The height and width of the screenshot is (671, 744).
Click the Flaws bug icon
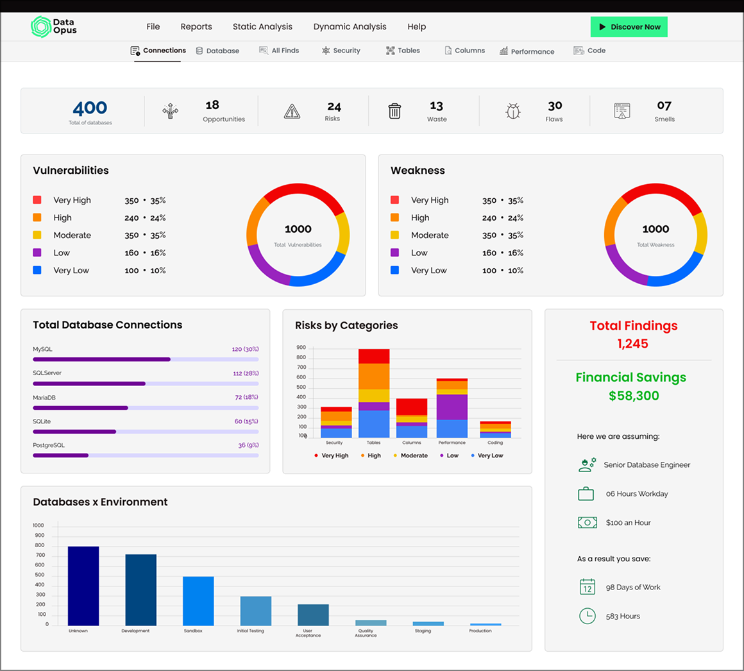coord(513,111)
